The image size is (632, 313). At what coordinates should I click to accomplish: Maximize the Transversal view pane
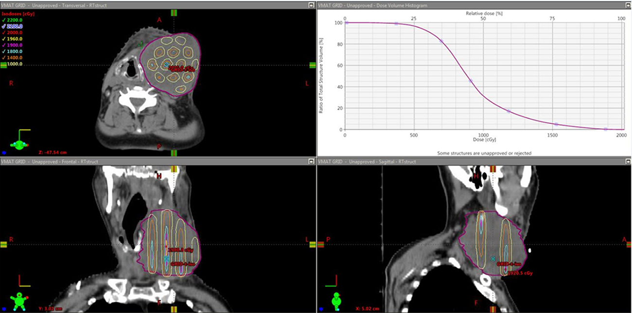click(x=312, y=5)
